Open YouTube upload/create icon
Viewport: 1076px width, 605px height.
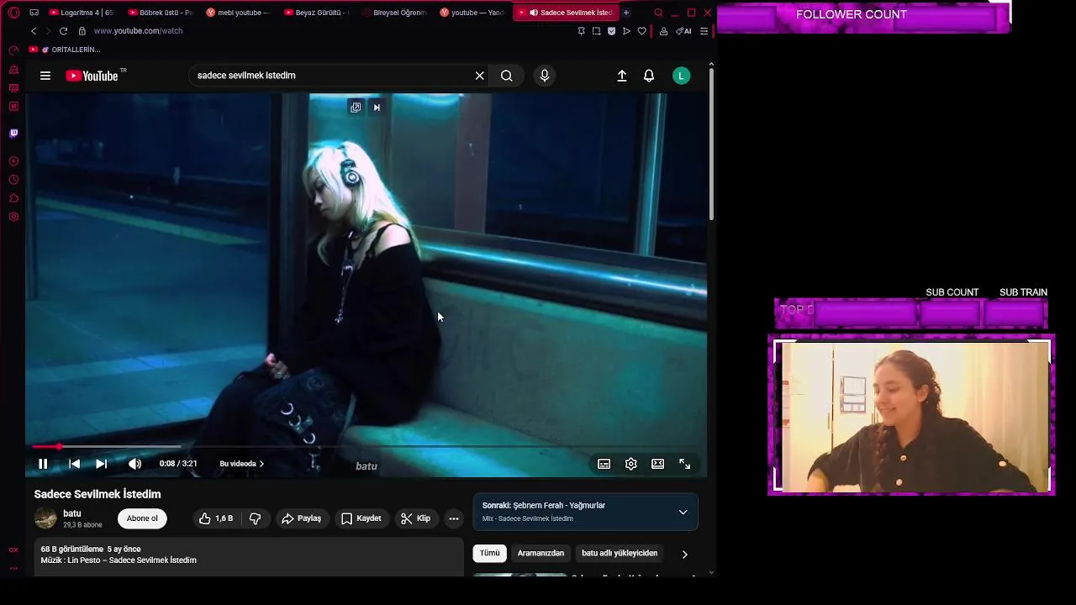point(622,76)
